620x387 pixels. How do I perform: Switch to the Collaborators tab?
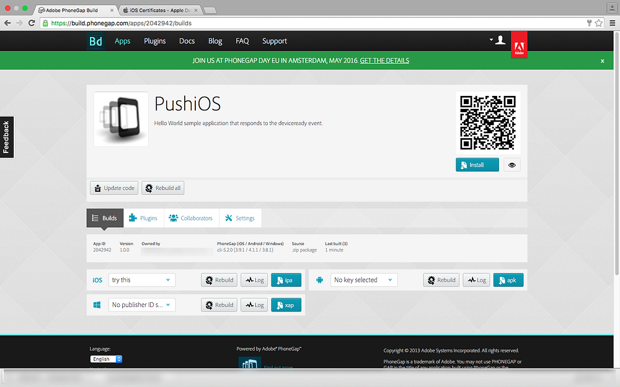192,218
